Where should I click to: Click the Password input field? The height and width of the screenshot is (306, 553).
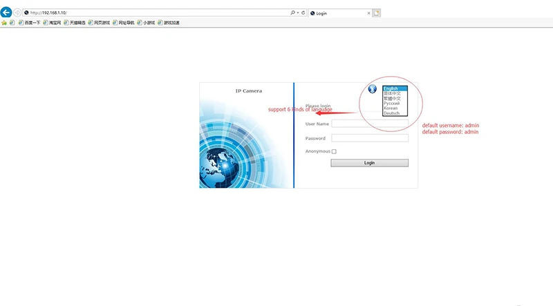370,138
